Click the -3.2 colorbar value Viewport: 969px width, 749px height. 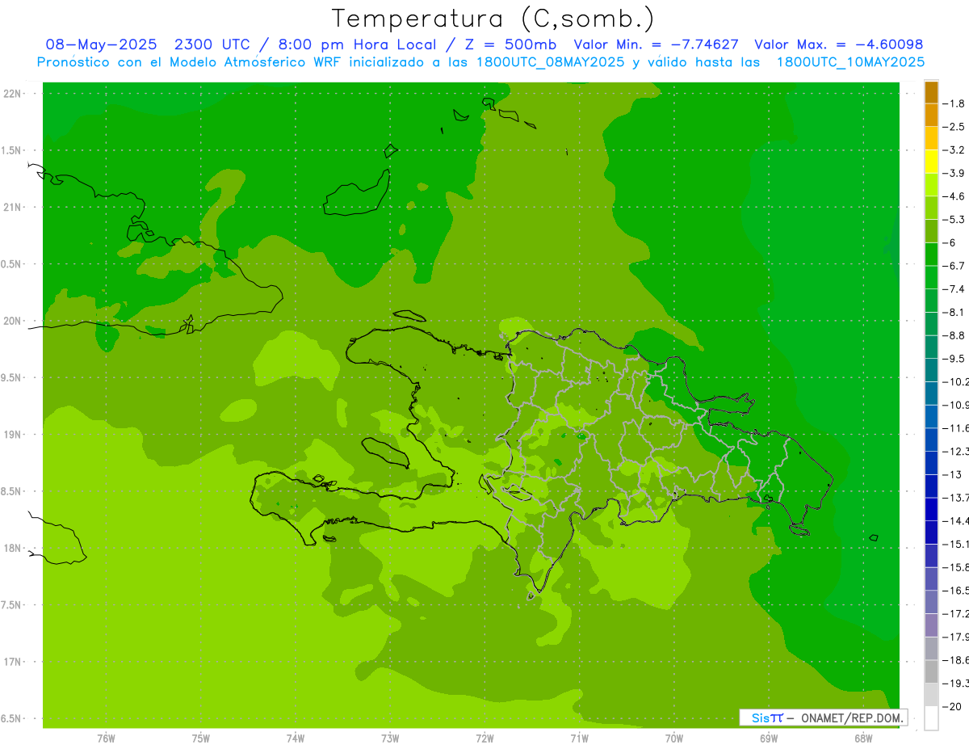pyautogui.click(x=954, y=150)
